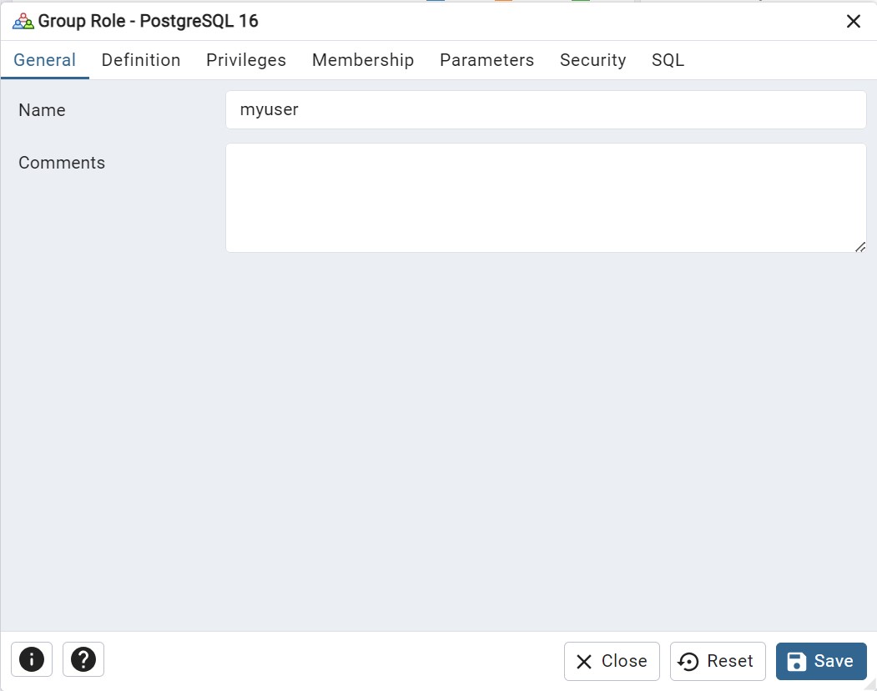Reset the form with the Reset button
This screenshot has width=877, height=691.
[x=718, y=661]
